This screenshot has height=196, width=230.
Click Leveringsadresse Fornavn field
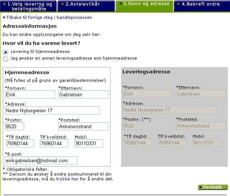tap(148, 94)
